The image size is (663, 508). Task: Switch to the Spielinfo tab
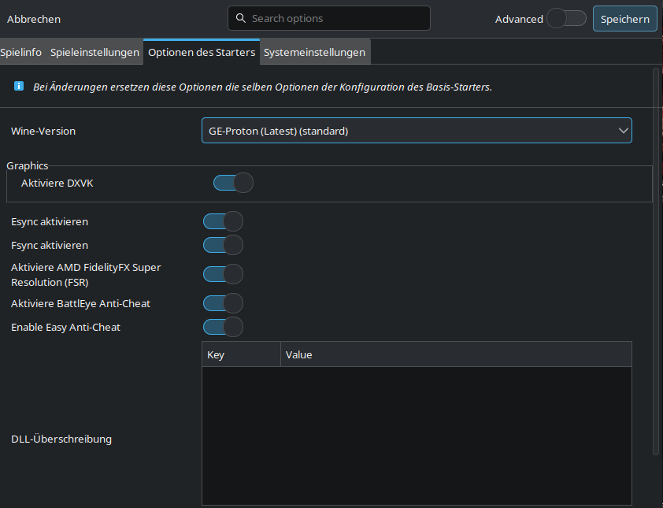coord(20,52)
